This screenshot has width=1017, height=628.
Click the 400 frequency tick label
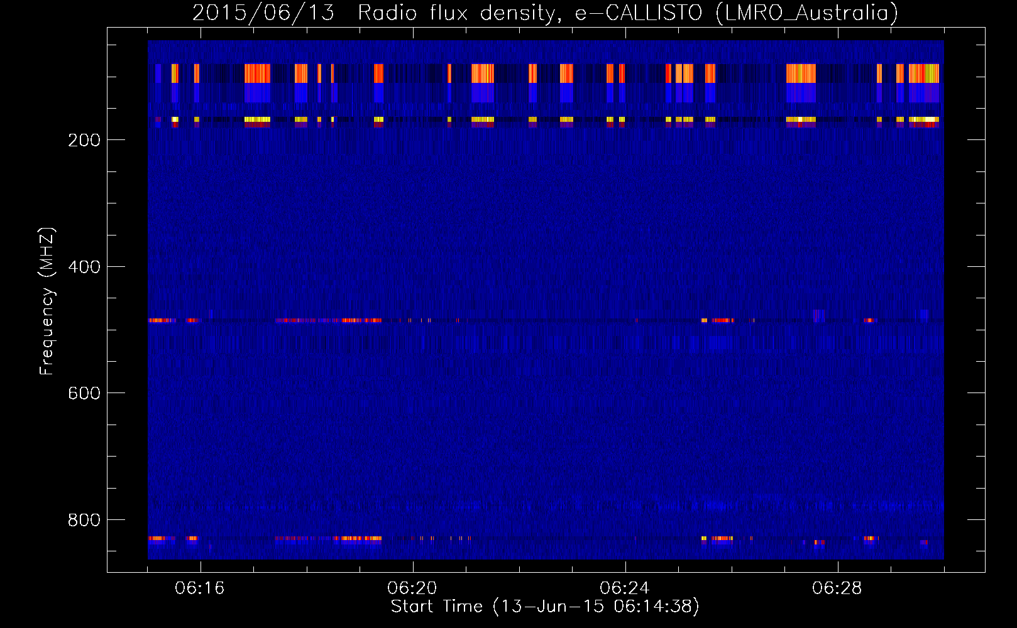84,267
